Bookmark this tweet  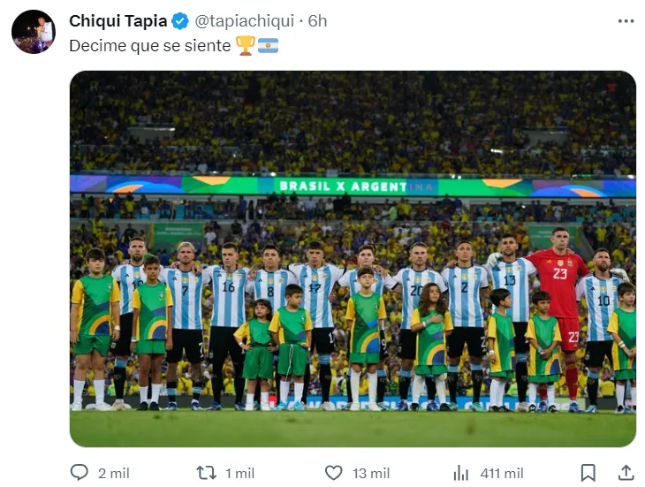pos(588,473)
